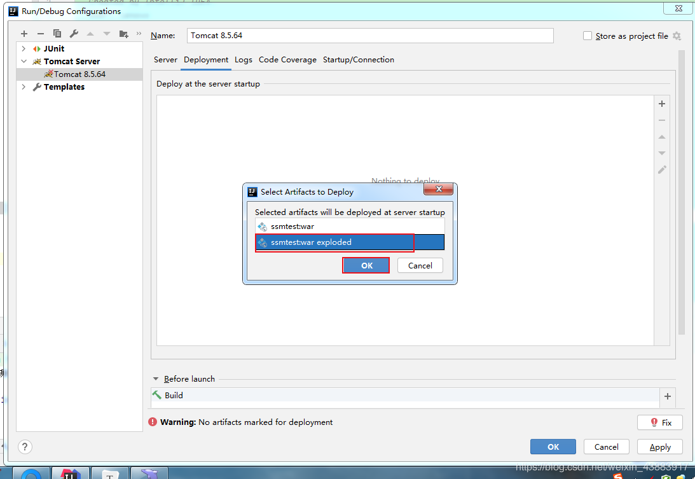Viewport: 695px width, 479px height.
Task: Add deployment artifact with the plus in the Deploy panel
Action: [662, 104]
